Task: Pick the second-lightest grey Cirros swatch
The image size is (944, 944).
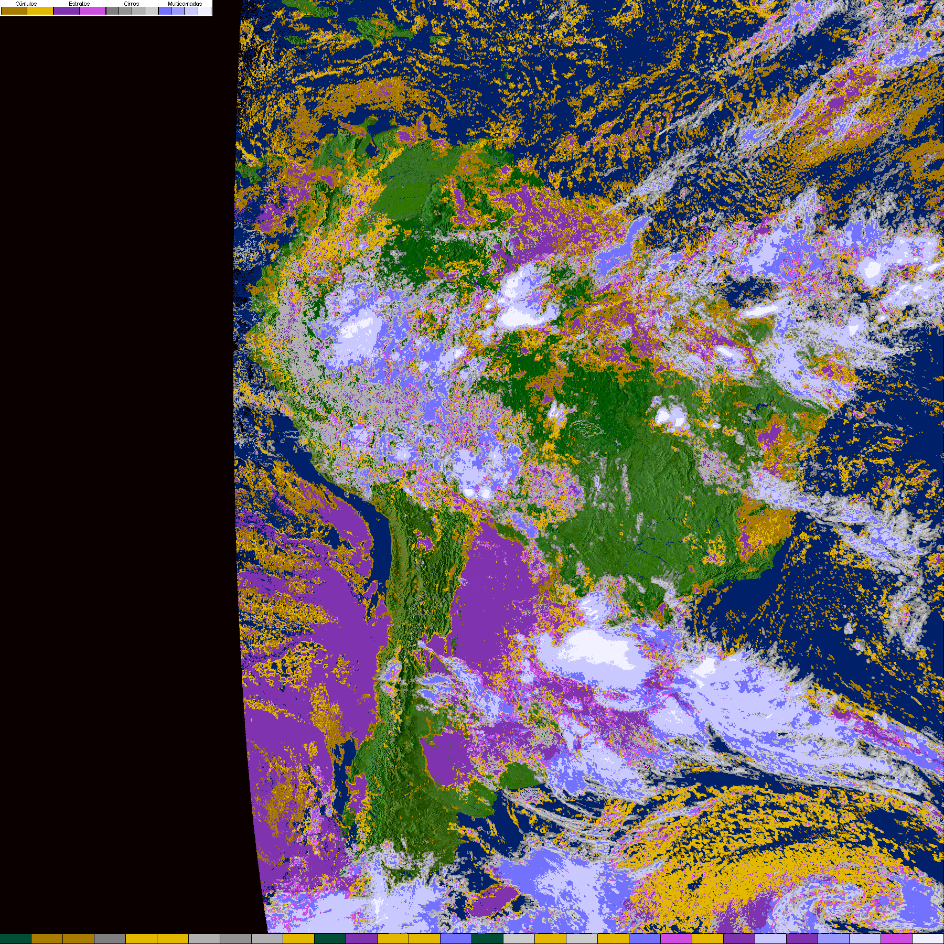Action: point(138,10)
